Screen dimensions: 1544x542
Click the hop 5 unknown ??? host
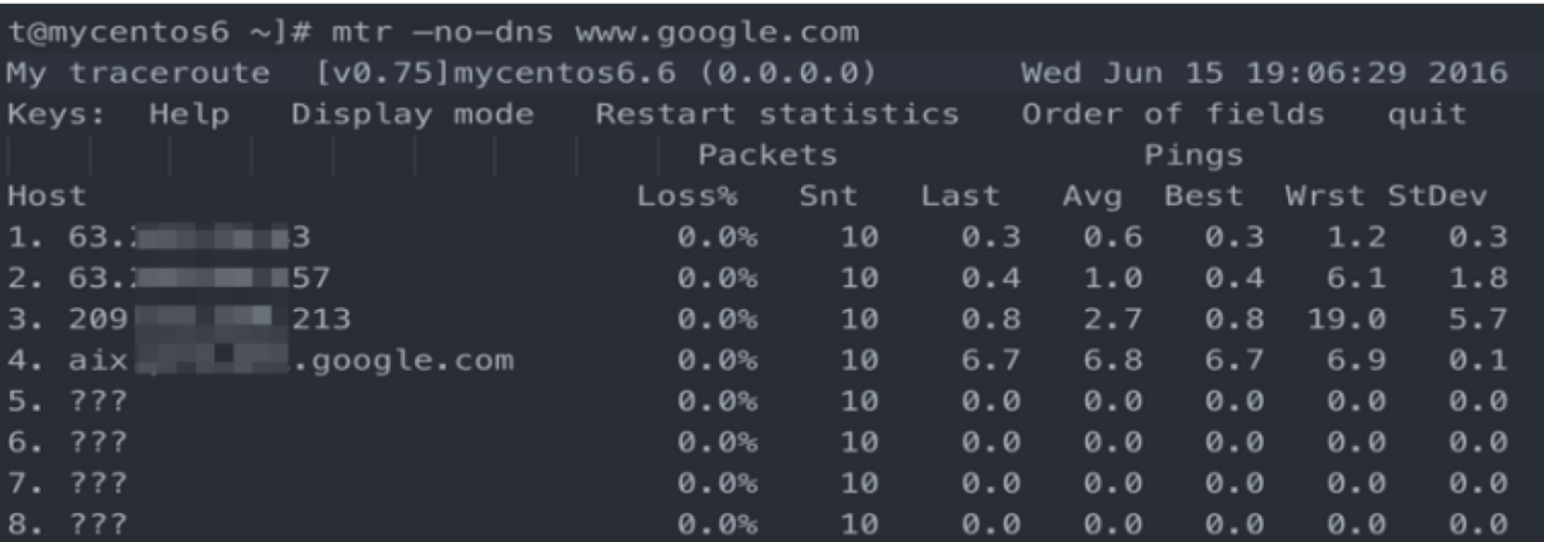coord(97,401)
